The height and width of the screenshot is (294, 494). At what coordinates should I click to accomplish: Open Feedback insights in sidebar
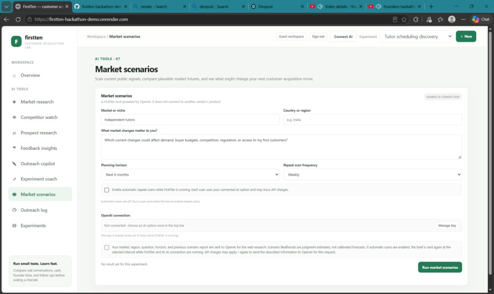pos(40,149)
